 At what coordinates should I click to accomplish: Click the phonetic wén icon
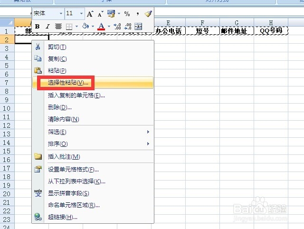tap(38, 193)
